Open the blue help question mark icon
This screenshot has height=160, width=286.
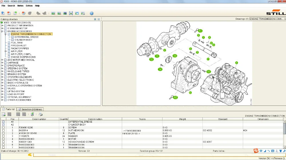(x=92, y=13)
